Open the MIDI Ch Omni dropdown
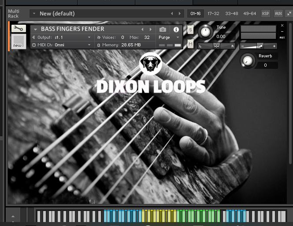This screenshot has height=226, width=293. click(x=61, y=45)
